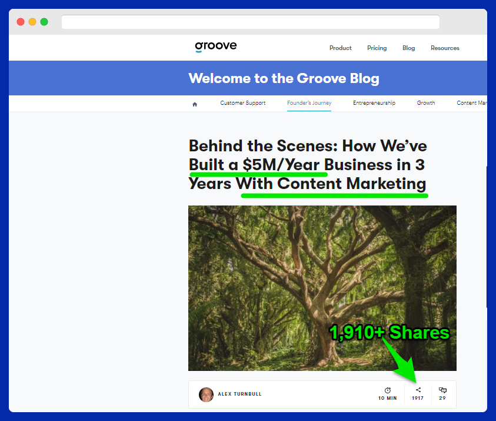
Task: Click the forest tree article image
Action: pos(322,288)
